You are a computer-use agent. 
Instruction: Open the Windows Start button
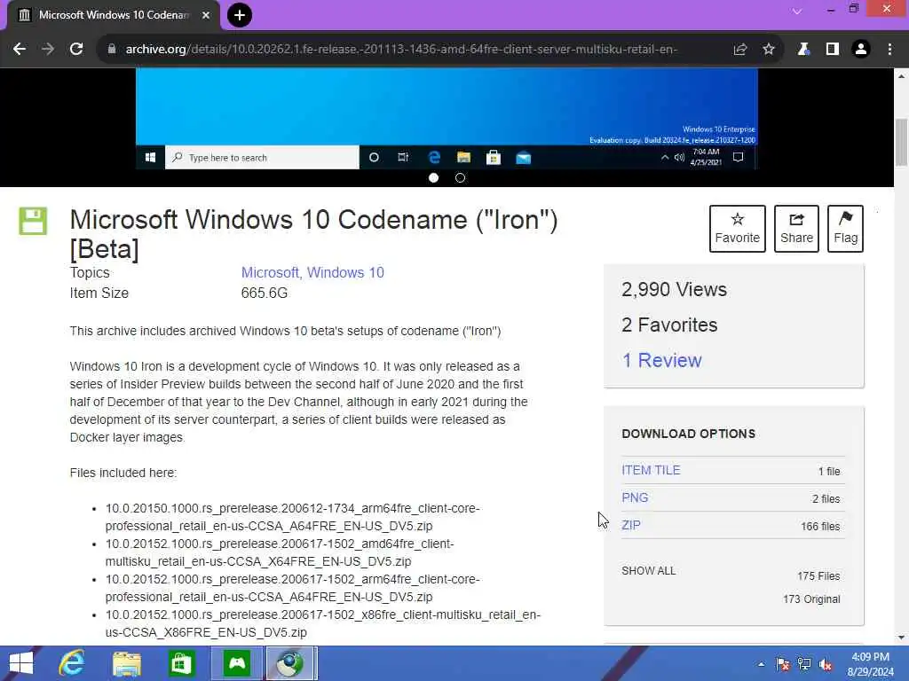click(x=21, y=663)
